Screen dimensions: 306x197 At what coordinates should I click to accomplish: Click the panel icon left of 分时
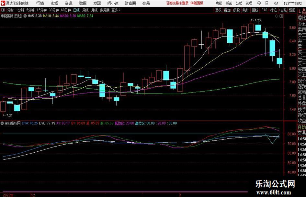coord(3,10)
